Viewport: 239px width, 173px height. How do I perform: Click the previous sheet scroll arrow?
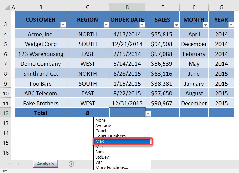pyautogui.click(x=10, y=164)
